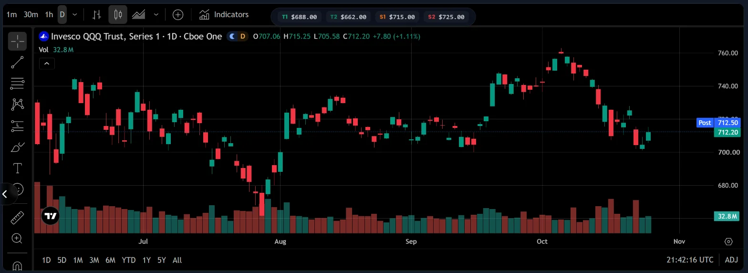
Task: Click the T1 $688.00 target chip
Action: coord(299,17)
